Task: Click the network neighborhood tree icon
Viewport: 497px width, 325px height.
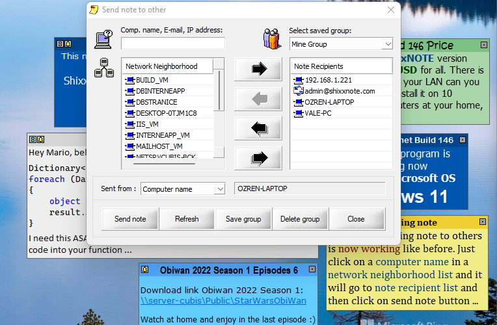Action: click(104, 66)
